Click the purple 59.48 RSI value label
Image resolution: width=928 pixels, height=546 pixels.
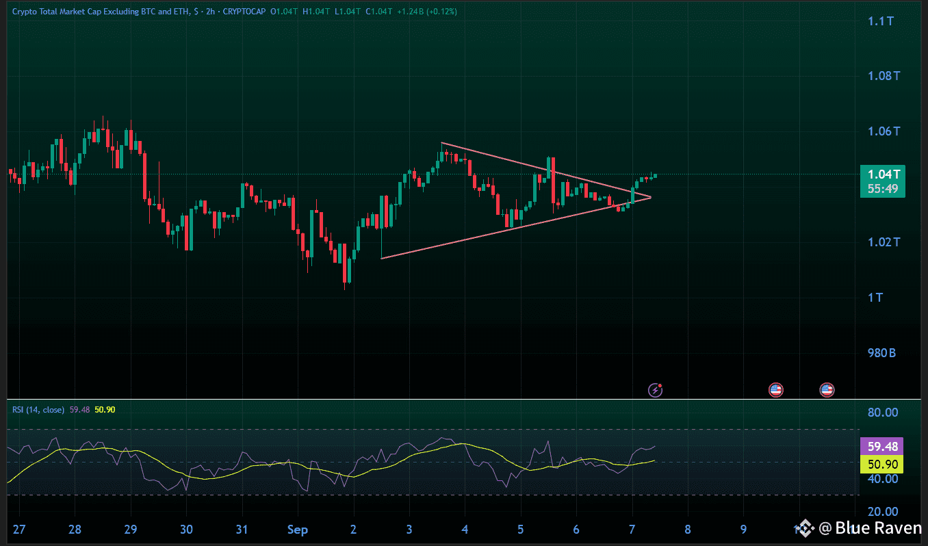882,447
